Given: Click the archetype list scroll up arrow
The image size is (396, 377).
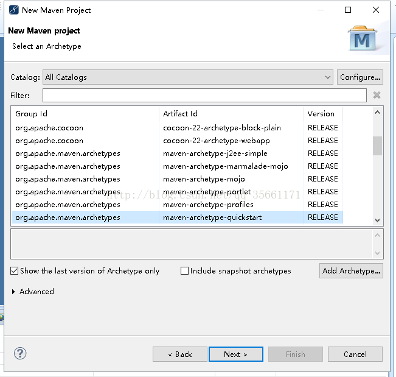Looking at the screenshot, I should (377, 113).
